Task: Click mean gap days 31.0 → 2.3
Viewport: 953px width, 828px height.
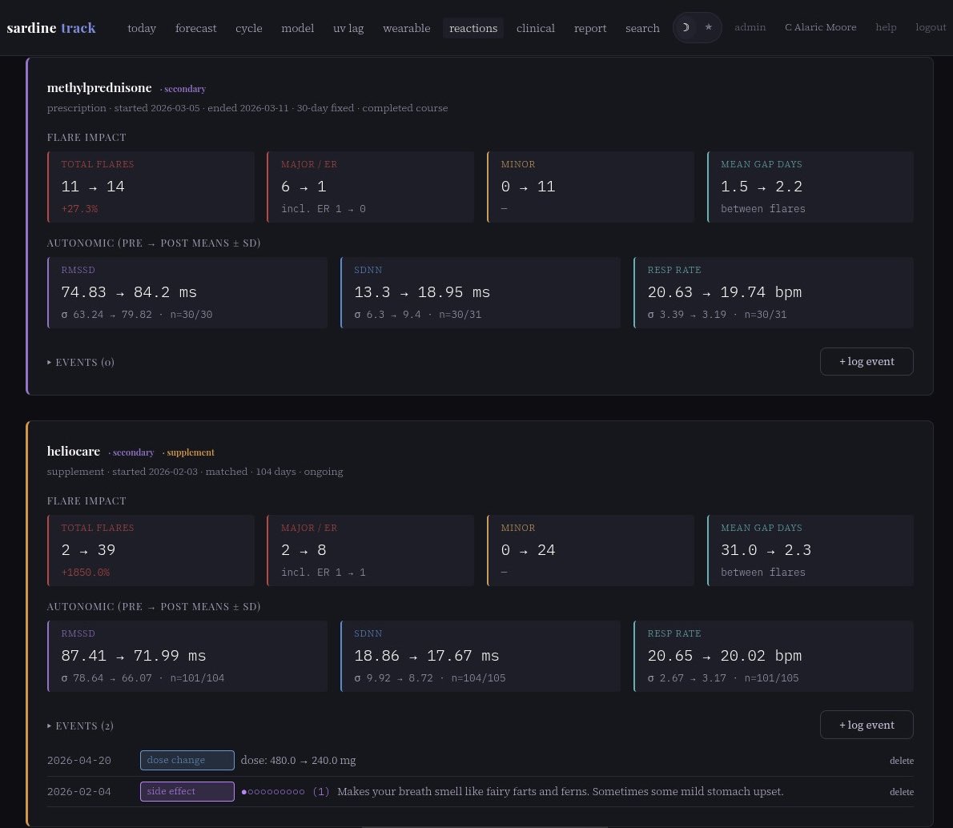Action: coord(766,550)
